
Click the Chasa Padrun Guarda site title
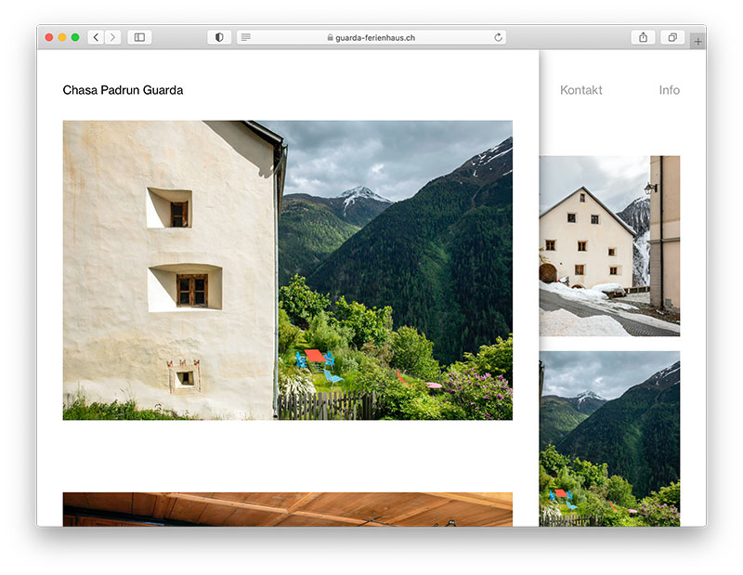click(x=123, y=90)
